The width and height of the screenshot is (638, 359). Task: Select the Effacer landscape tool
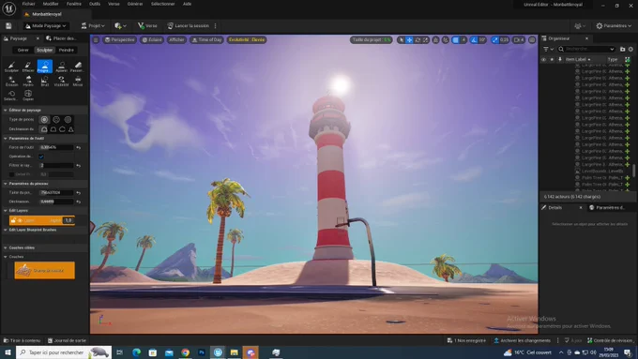click(28, 67)
